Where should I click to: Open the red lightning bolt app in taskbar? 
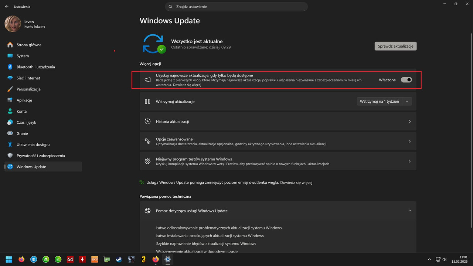click(x=82, y=259)
